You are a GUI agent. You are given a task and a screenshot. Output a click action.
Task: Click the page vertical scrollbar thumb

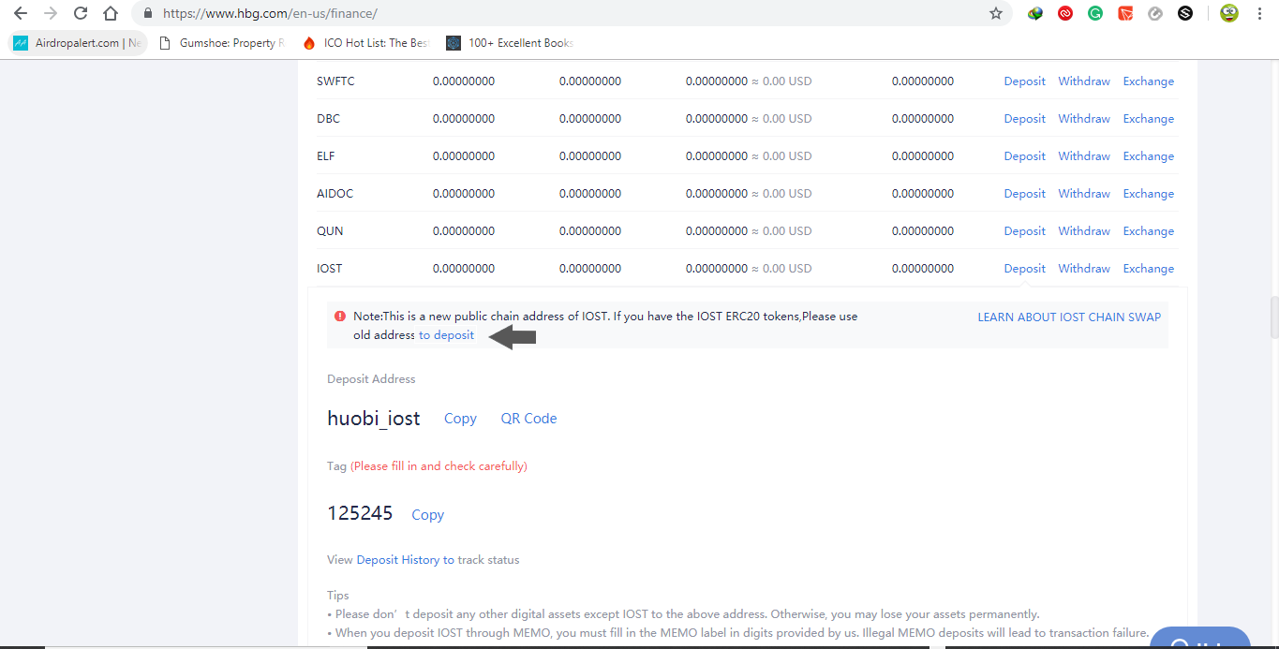[x=1272, y=317]
